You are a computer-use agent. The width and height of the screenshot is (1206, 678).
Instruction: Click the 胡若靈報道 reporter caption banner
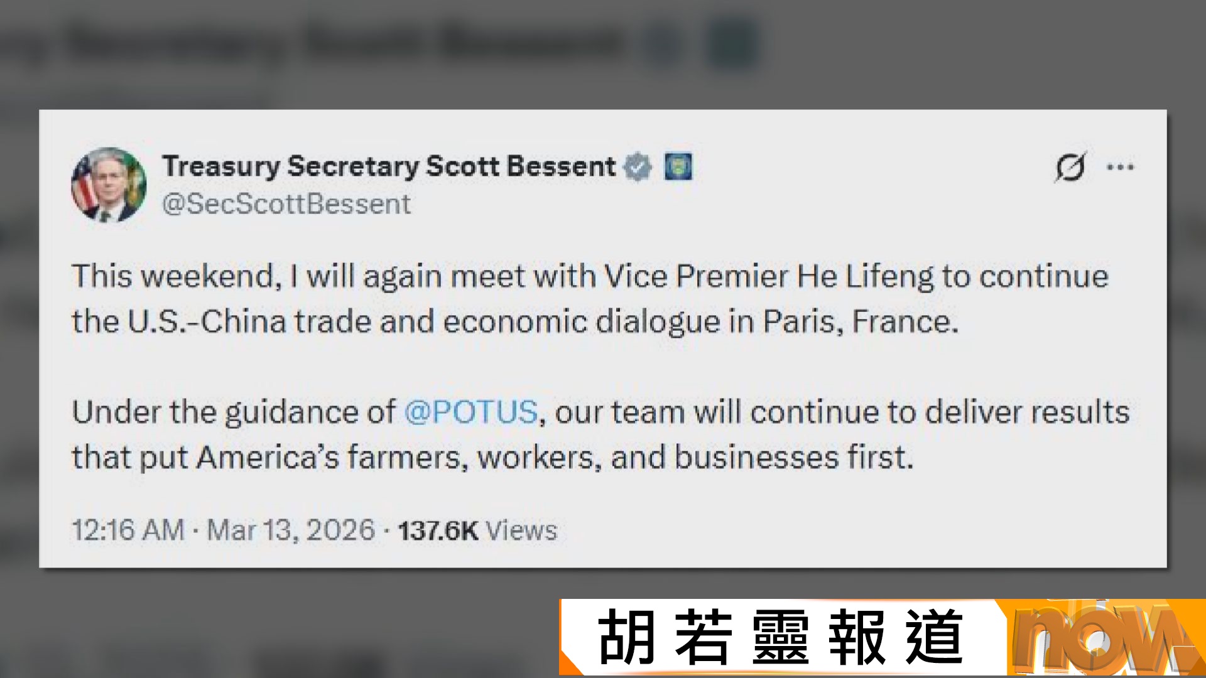[780, 637]
